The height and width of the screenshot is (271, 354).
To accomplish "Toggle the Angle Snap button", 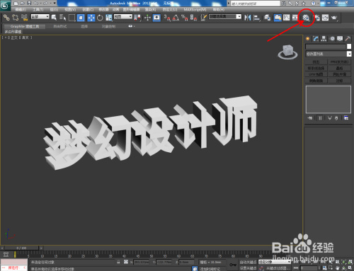I will click(x=176, y=18).
